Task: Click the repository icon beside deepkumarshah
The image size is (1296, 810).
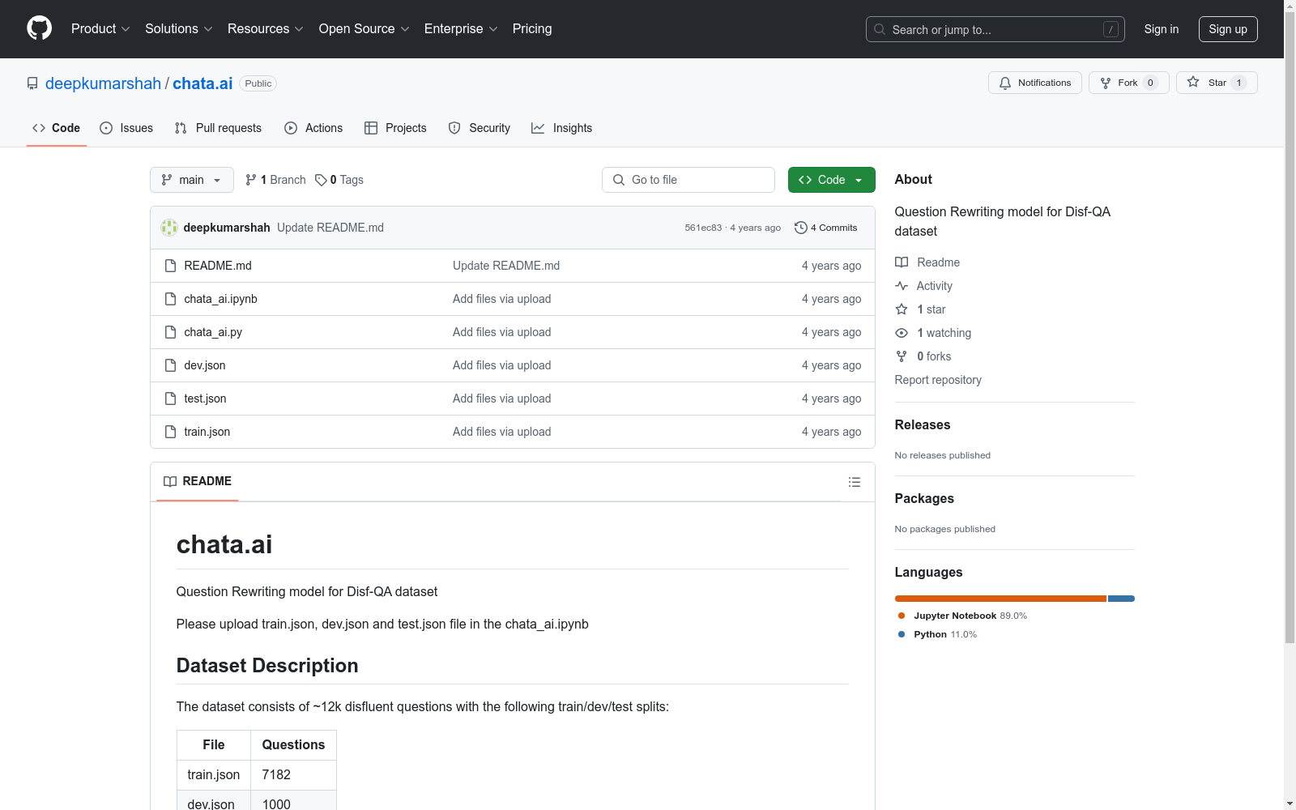Action: (32, 83)
